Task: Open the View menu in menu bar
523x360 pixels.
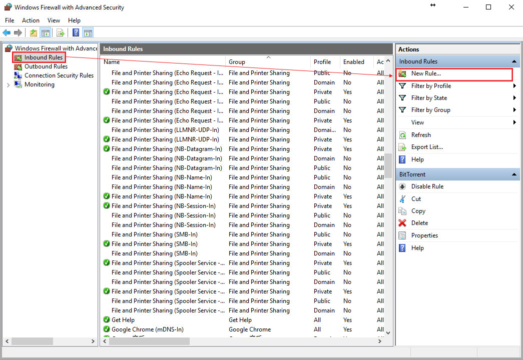Action: (x=54, y=20)
